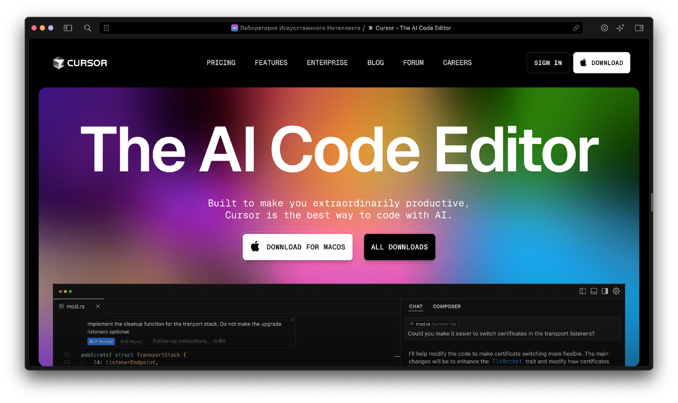Accept the suggested code edit
Viewport: 678px width, 403px height.
point(101,341)
